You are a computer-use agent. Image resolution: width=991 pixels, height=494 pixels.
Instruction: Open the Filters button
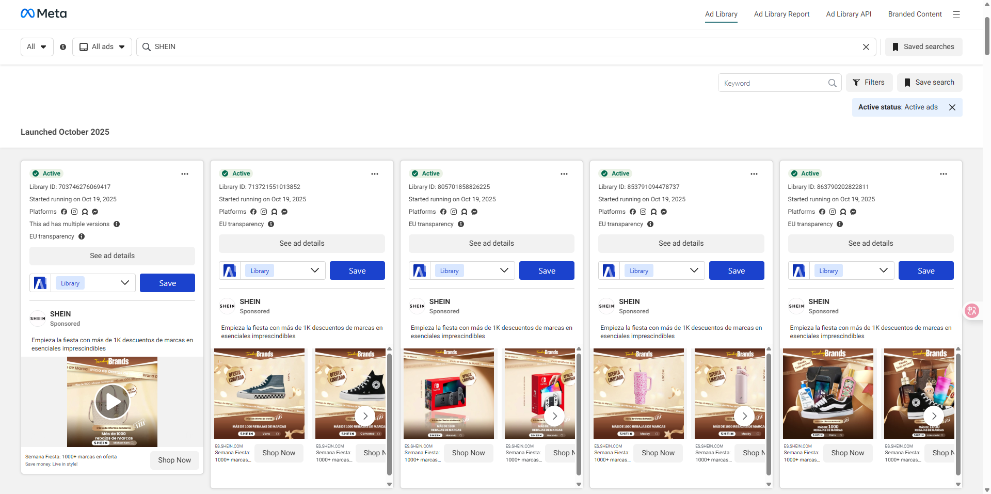(869, 83)
